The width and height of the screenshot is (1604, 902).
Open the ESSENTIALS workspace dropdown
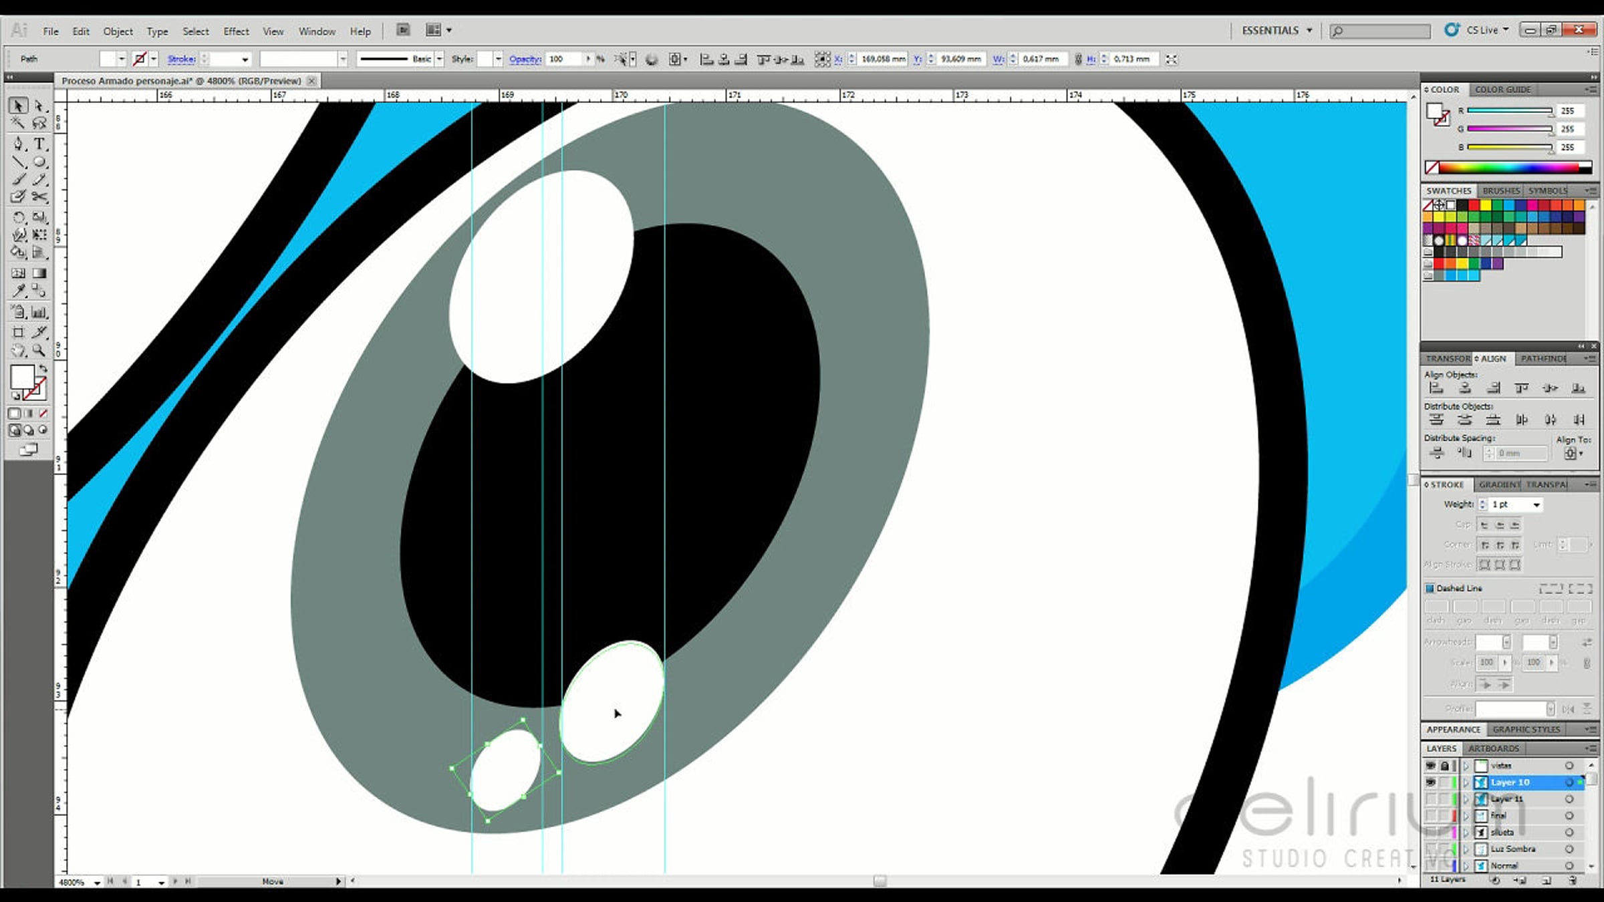(1277, 31)
